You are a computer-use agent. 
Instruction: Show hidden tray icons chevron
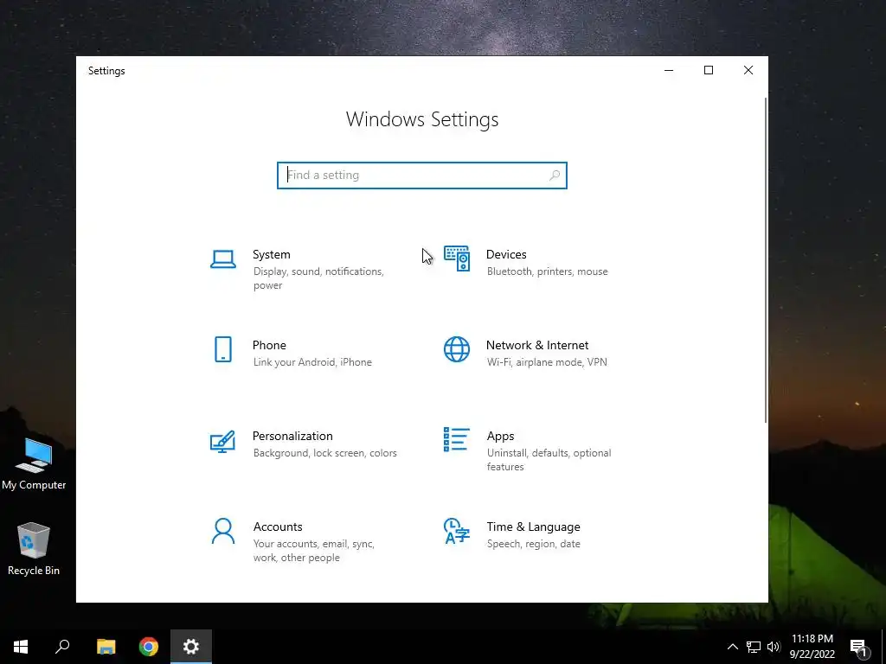(732, 647)
